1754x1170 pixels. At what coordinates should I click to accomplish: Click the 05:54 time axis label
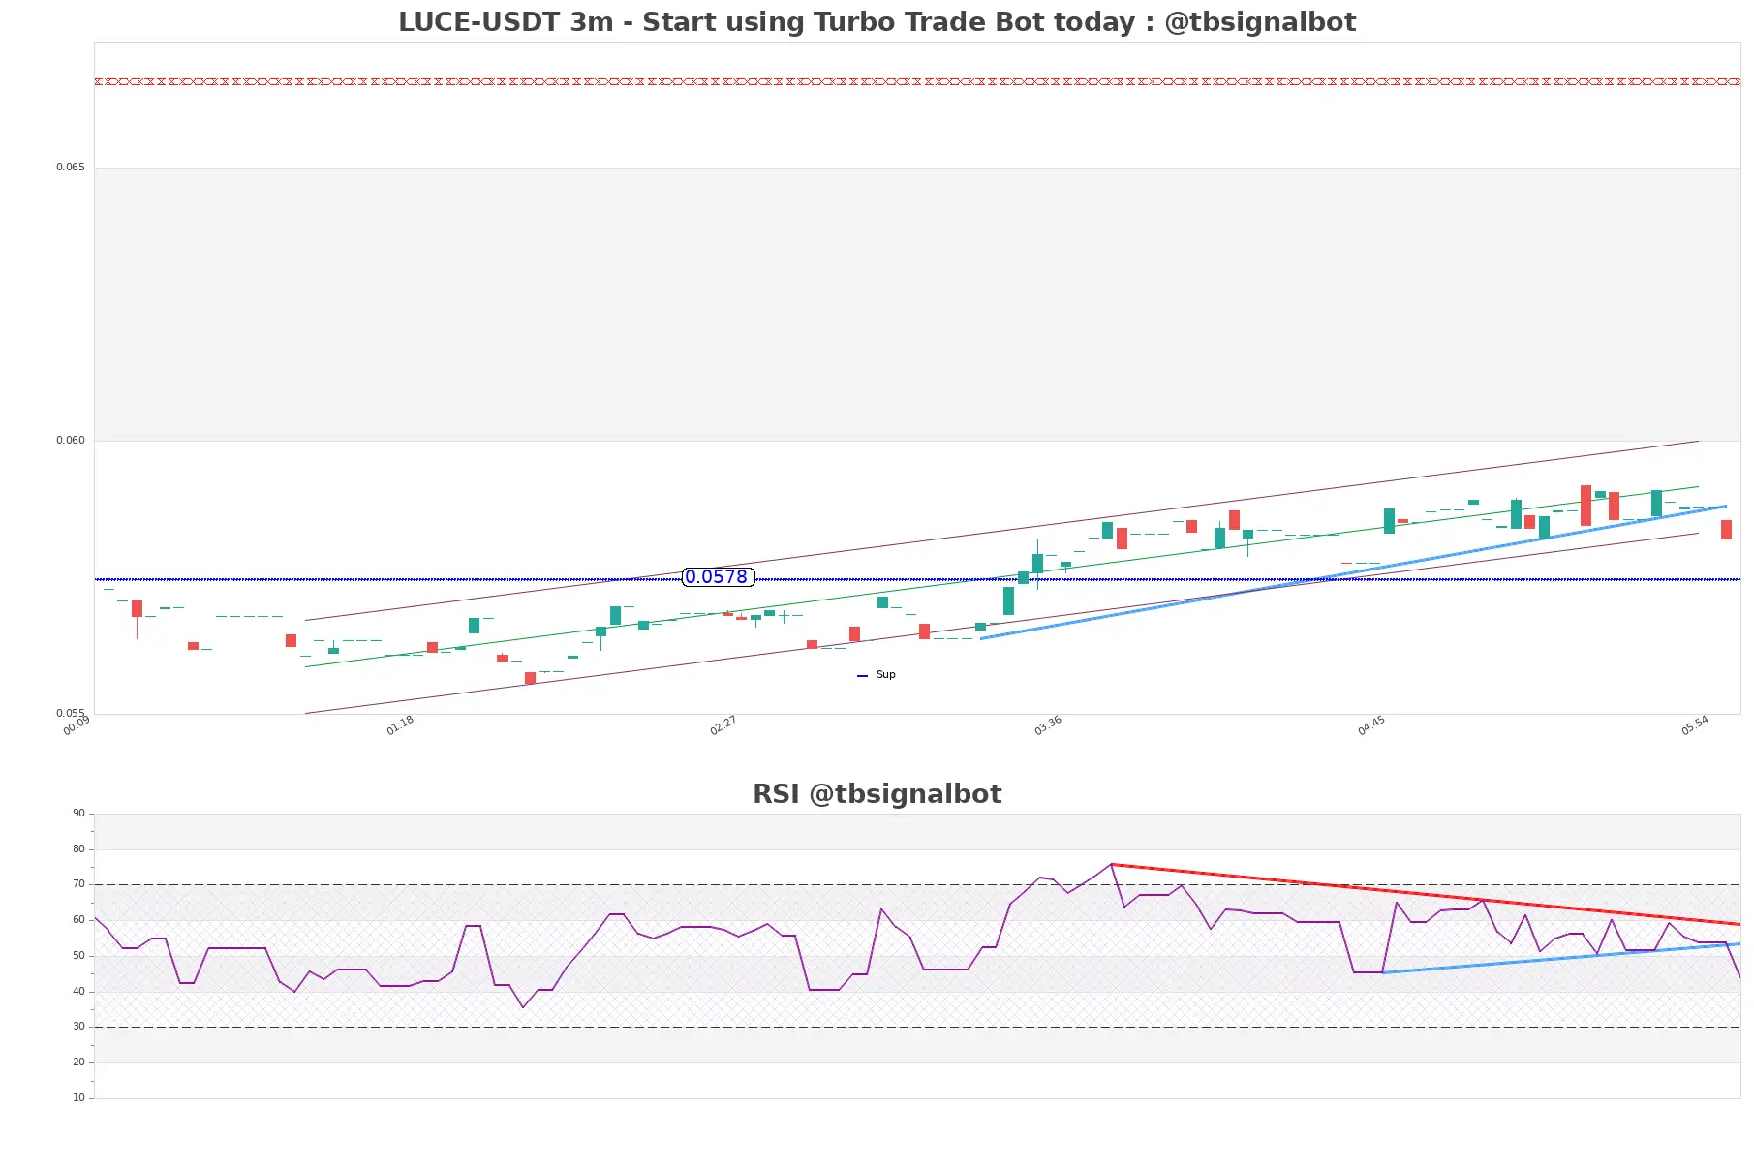click(1695, 725)
